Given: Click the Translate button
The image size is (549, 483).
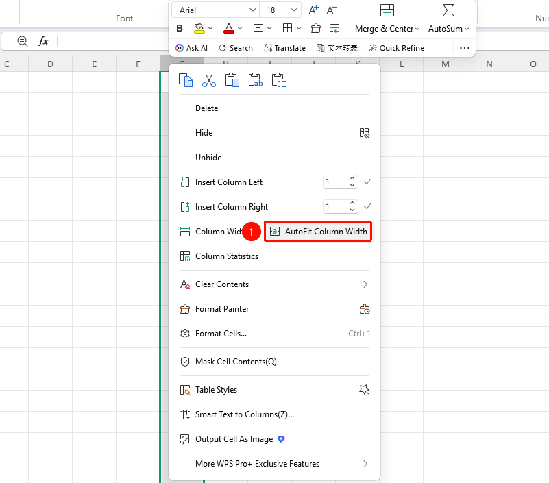Looking at the screenshot, I should [284, 48].
